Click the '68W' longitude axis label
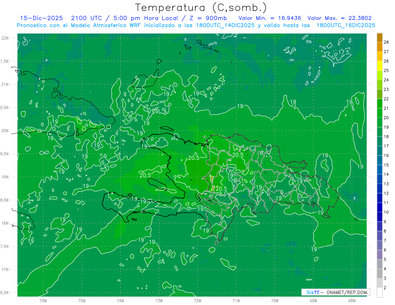Screen dimensions: 395x305 352,300
